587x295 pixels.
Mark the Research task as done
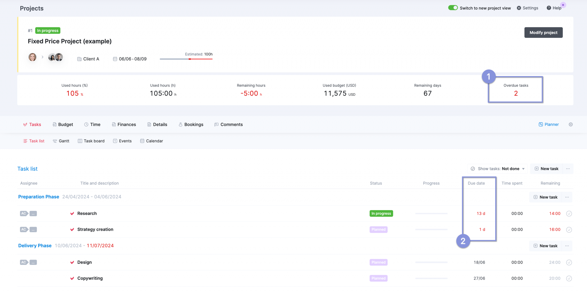click(x=569, y=214)
